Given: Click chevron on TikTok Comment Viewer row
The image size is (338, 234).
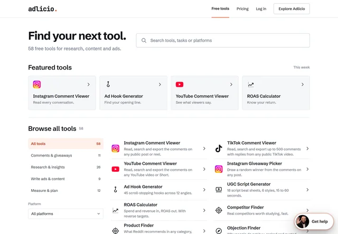Looking at the screenshot, I should [307, 149].
